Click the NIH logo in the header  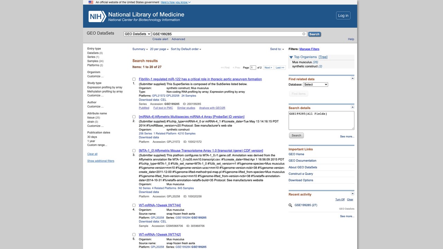pyautogui.click(x=97, y=16)
